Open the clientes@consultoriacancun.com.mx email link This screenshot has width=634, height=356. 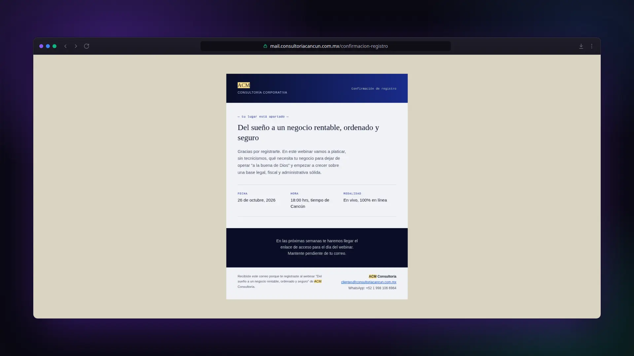(x=369, y=282)
